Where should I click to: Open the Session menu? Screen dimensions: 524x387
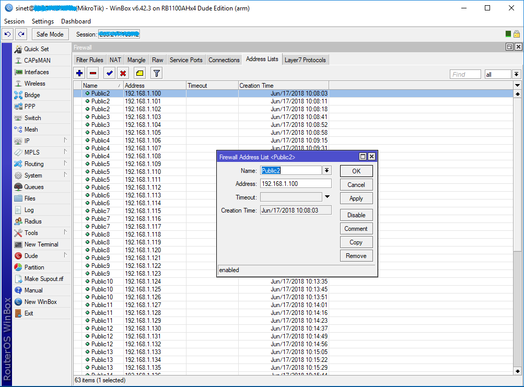pos(14,21)
